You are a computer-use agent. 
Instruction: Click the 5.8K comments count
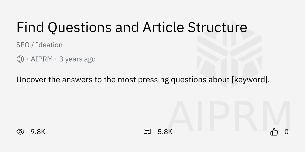165,132
